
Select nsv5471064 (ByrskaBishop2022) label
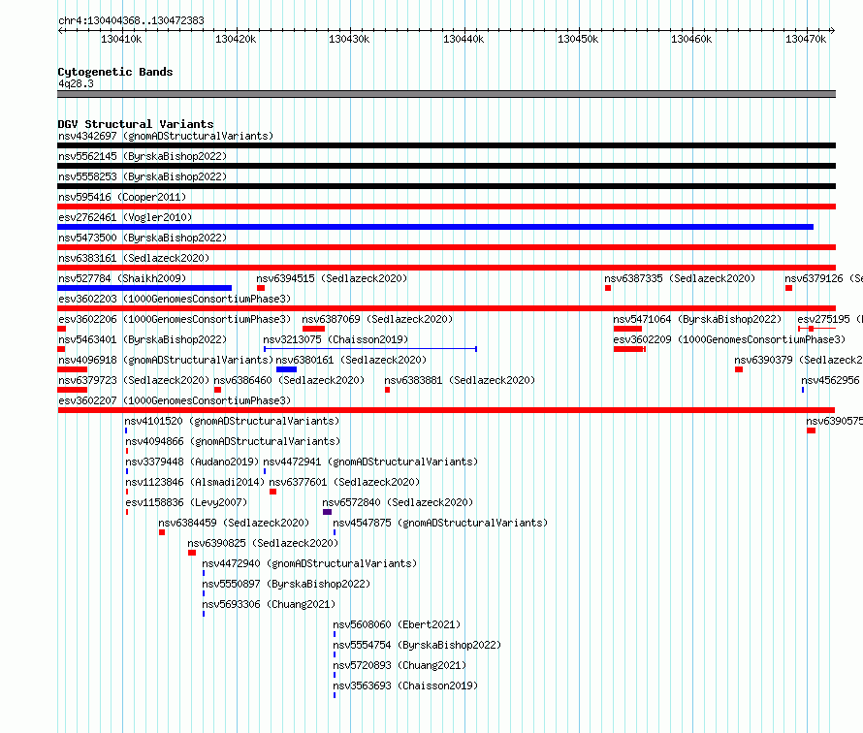click(697, 319)
